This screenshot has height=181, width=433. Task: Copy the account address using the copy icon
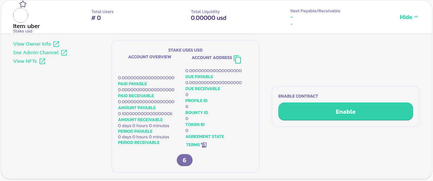(237, 59)
